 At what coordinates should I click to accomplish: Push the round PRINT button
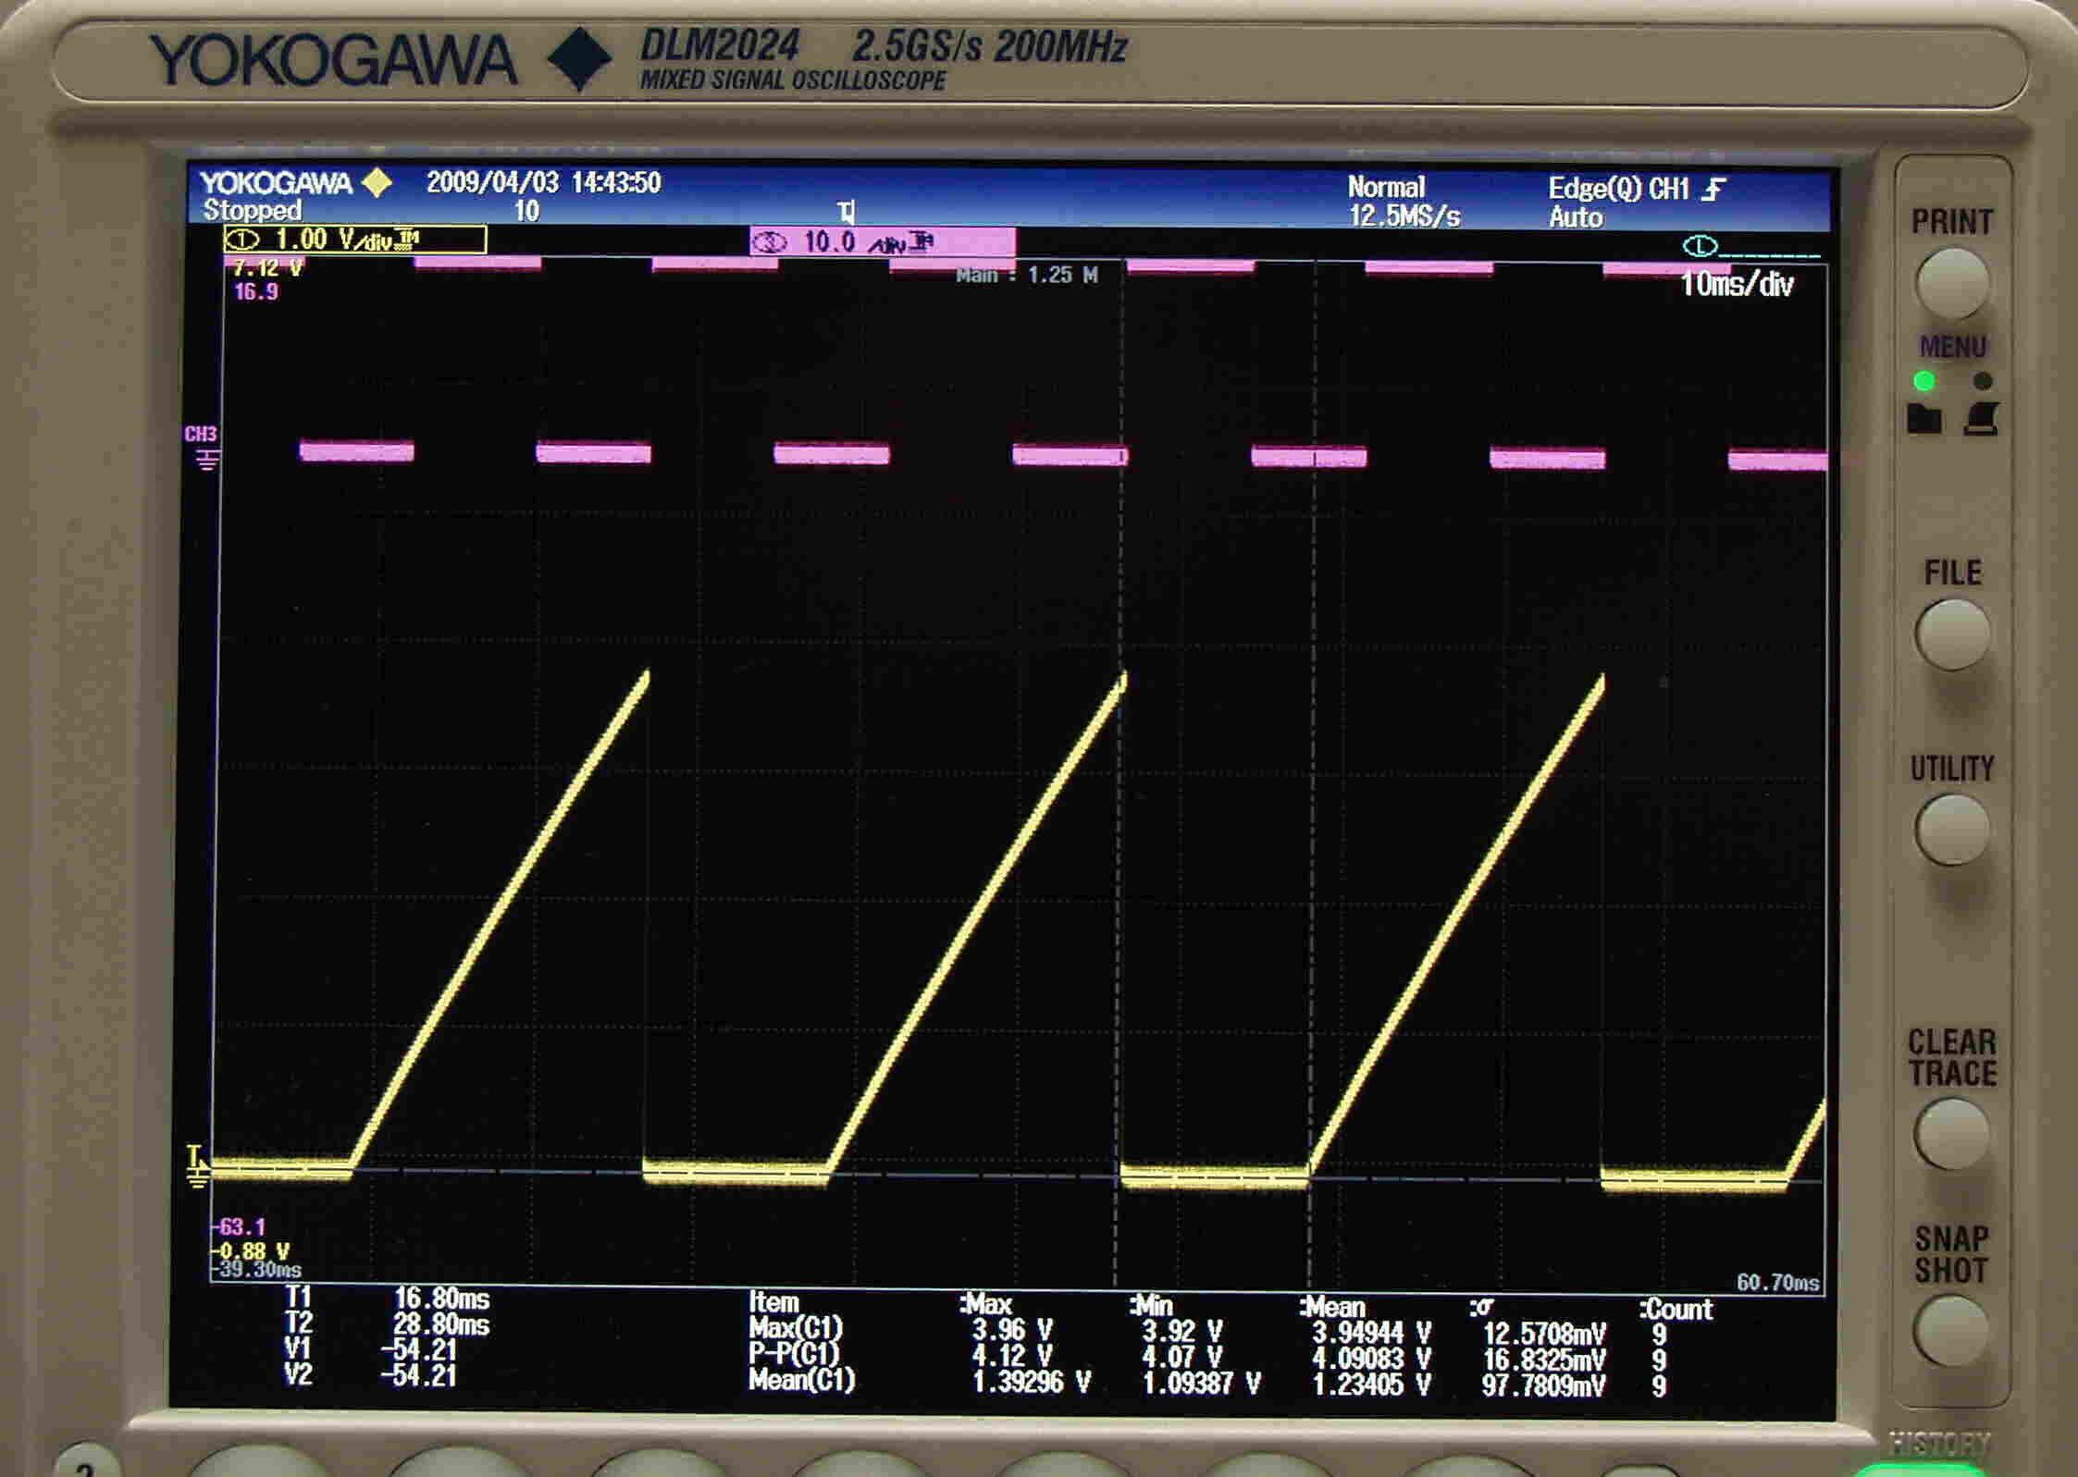click(x=1952, y=283)
